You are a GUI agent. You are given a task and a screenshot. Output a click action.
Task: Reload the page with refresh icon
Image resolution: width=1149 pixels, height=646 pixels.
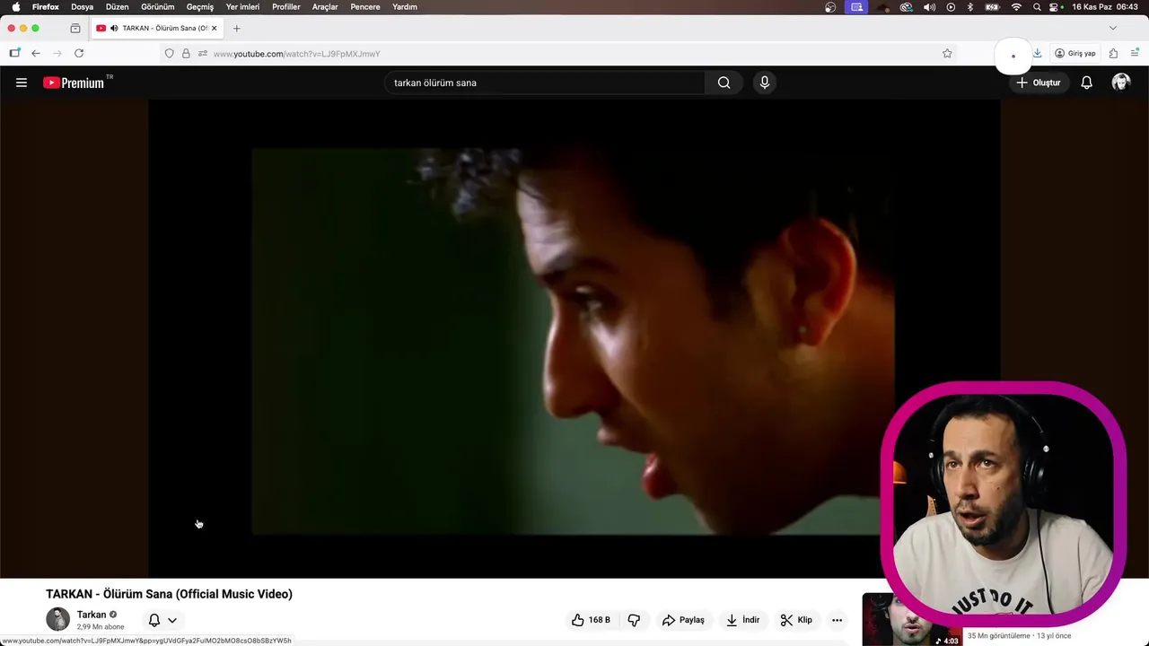(x=79, y=54)
